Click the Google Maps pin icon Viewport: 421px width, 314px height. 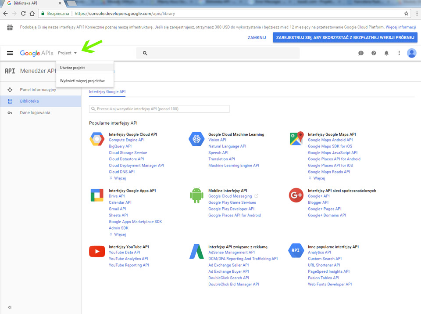click(296, 138)
